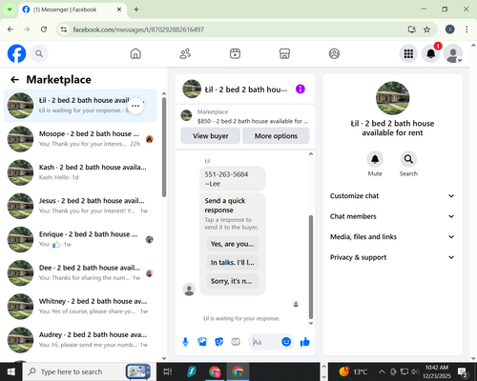Image resolution: width=477 pixels, height=381 pixels.
Task: Open tab search dropdown in Chrome
Action: pos(10,10)
